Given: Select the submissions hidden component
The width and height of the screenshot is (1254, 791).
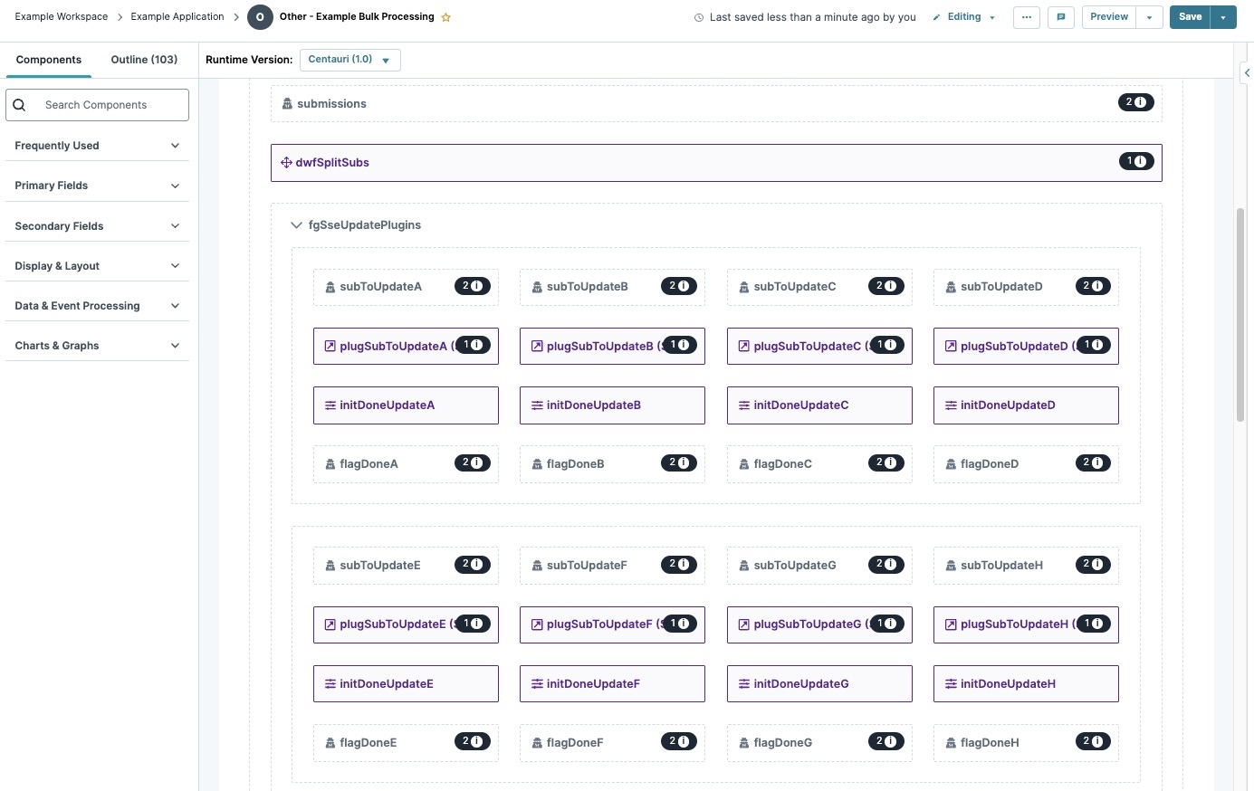Looking at the screenshot, I should pos(716,104).
